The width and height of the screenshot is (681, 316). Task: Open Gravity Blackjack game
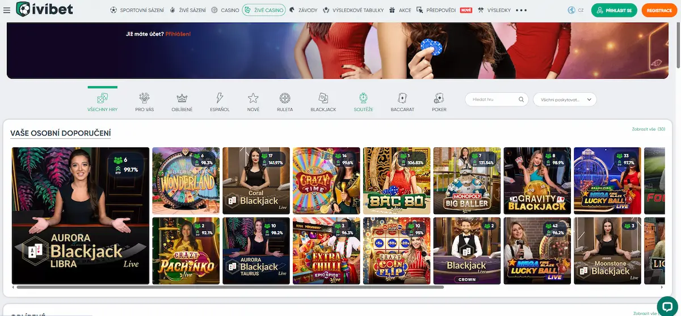[x=537, y=181]
